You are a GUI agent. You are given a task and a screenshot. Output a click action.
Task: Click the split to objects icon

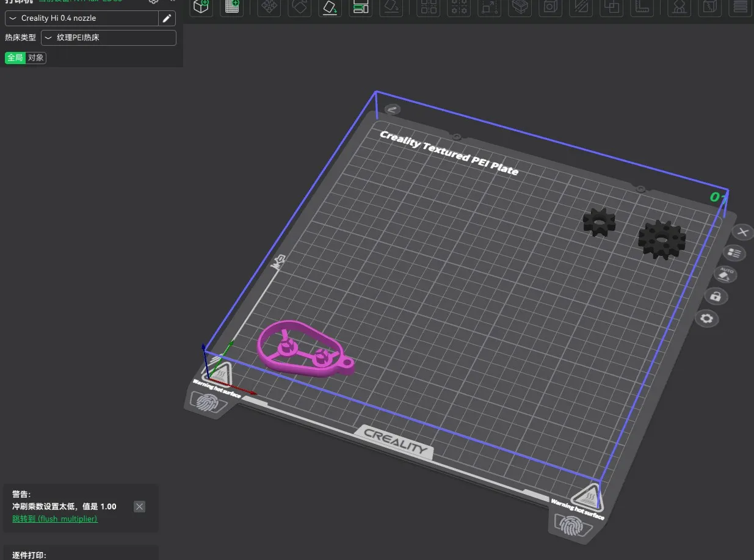[x=429, y=6]
